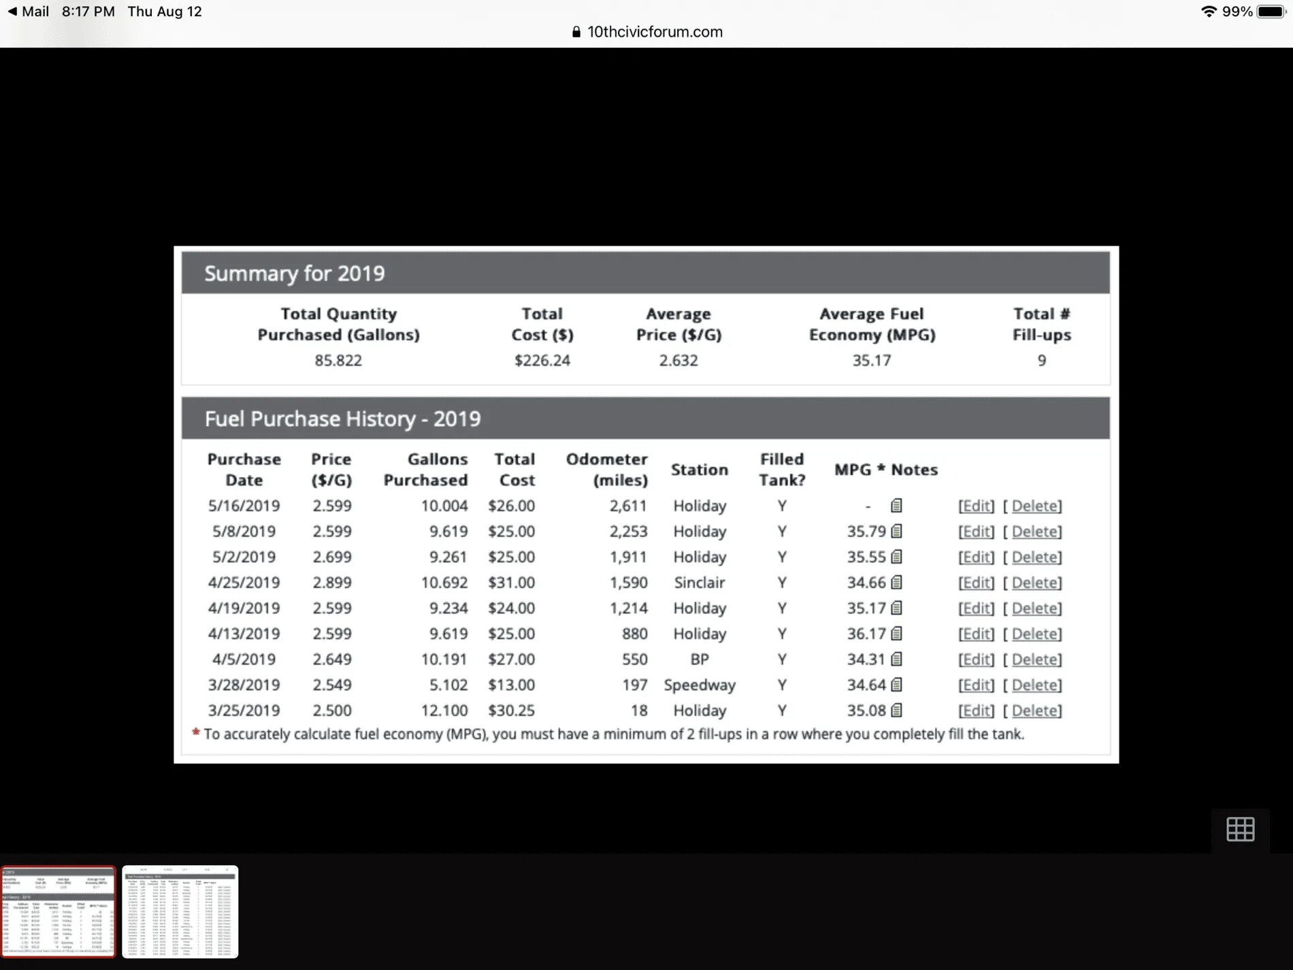The image size is (1293, 970).
Task: Edit the 4/25/2019 Sinclair purchase
Action: 976,583
